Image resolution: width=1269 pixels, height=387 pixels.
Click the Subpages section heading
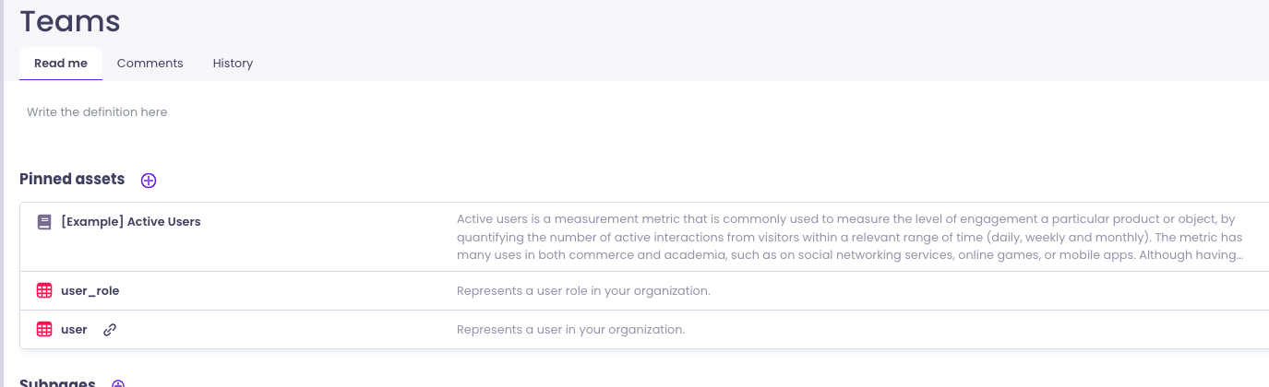57,382
